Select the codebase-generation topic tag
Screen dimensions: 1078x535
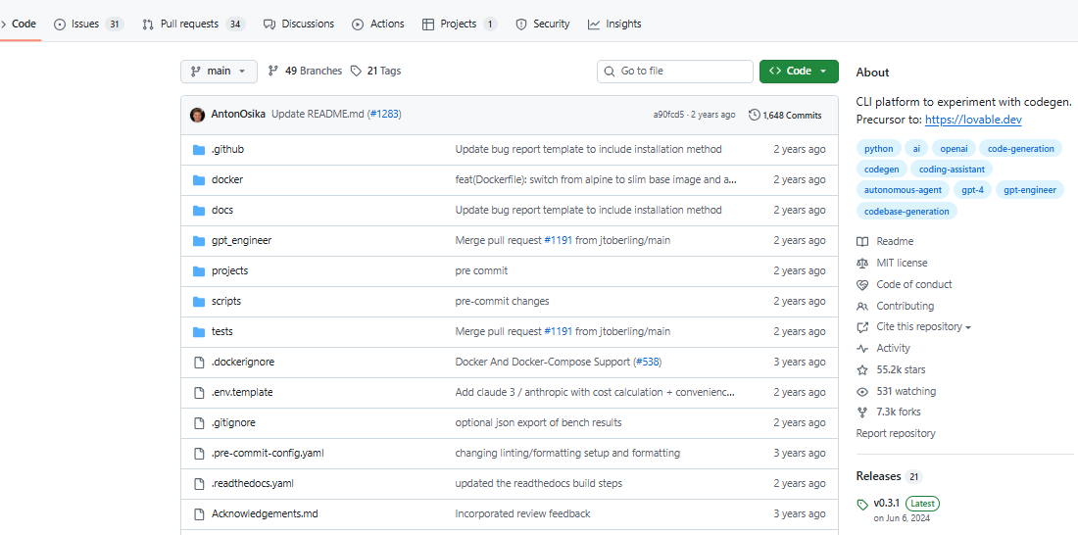click(x=906, y=211)
